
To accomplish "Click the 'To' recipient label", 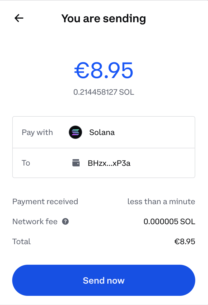I will pyautogui.click(x=26, y=163).
